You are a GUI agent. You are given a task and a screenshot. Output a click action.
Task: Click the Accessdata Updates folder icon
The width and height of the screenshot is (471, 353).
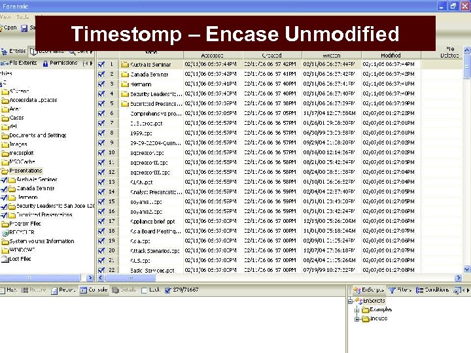click(x=5, y=101)
